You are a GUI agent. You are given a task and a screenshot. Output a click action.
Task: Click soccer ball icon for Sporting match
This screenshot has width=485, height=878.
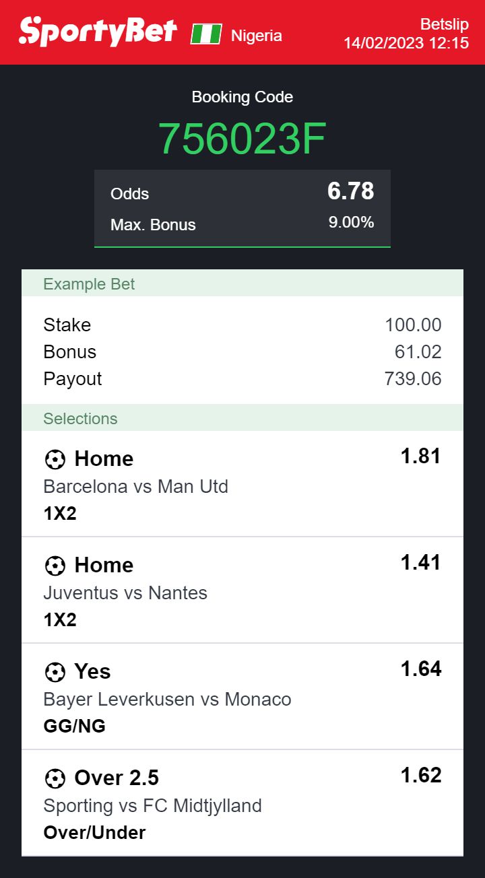click(55, 779)
